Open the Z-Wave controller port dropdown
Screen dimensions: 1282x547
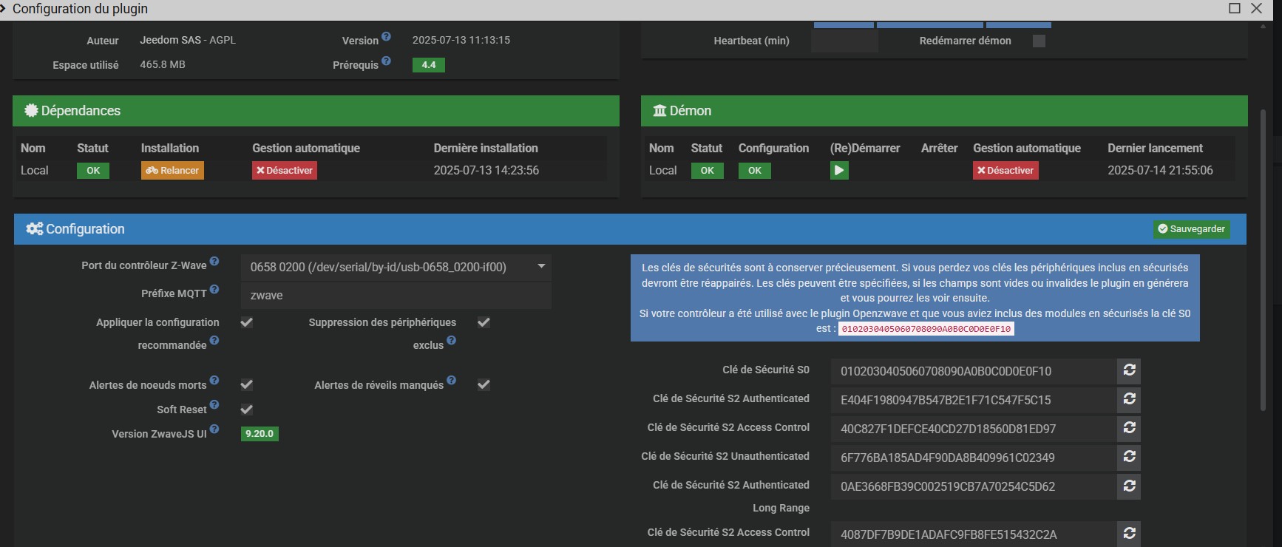pos(396,267)
